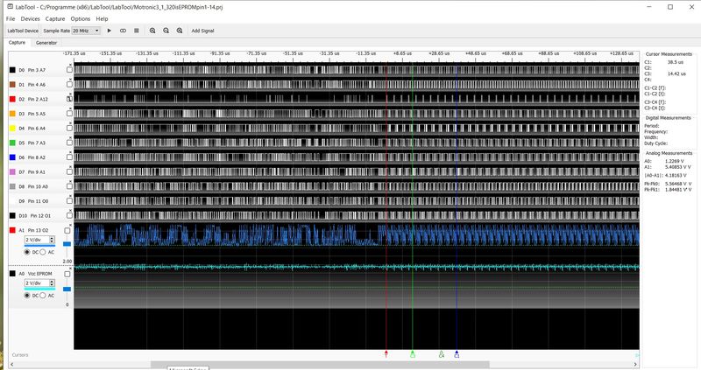Switch to the Capture tab below the toolbar

point(17,42)
